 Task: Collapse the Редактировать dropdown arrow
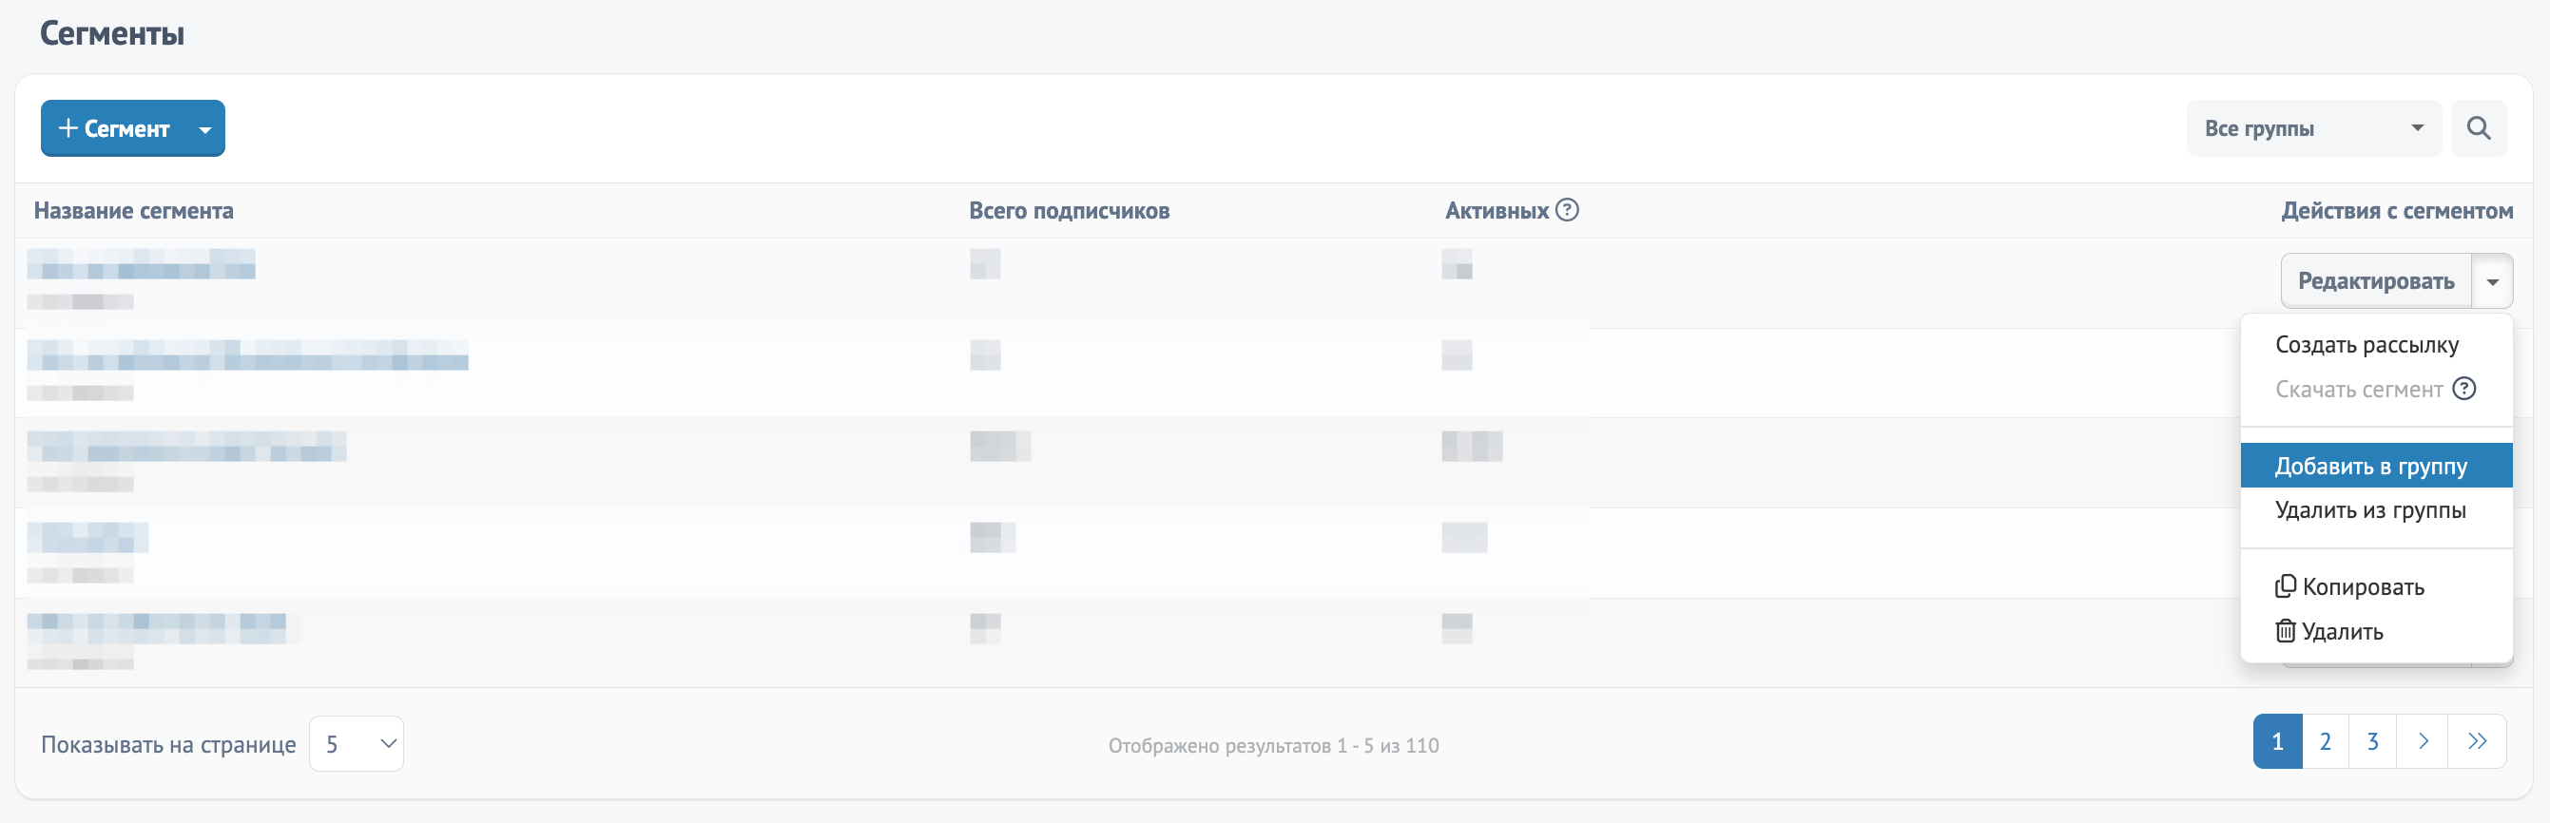tap(2492, 282)
